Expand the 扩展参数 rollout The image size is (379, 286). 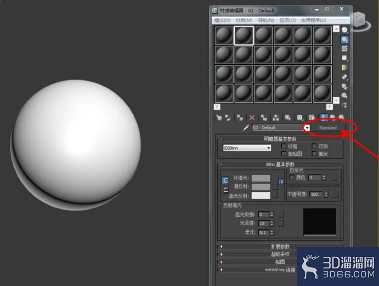click(x=280, y=246)
